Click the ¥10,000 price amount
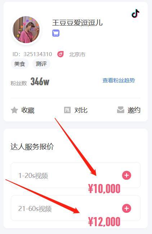 pyautogui.click(x=104, y=189)
